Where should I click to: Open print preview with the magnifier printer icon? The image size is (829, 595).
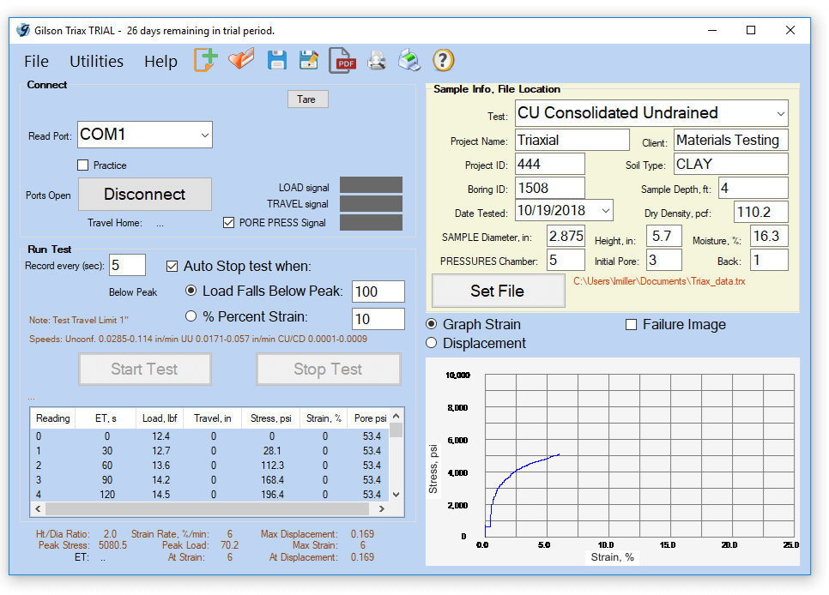pos(377,61)
